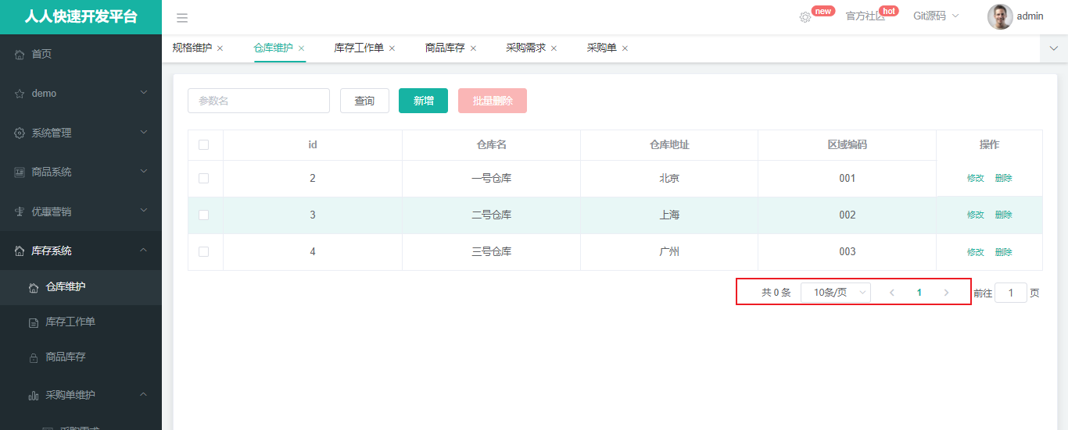Open the settings gear icon with new badge
1068x430 pixels.
805,17
